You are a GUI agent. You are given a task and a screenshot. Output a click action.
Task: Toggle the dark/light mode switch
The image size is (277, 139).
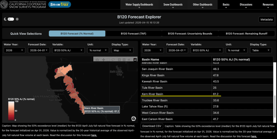click(x=11, y=19)
